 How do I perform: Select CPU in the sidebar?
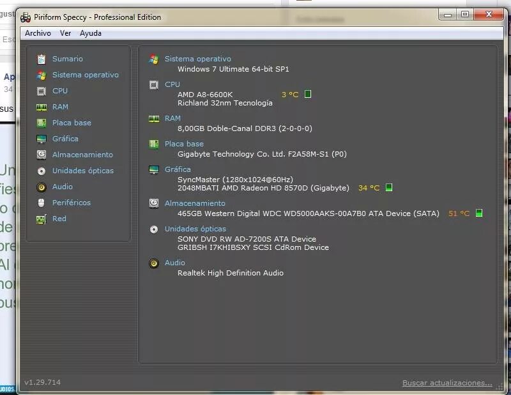tap(60, 91)
